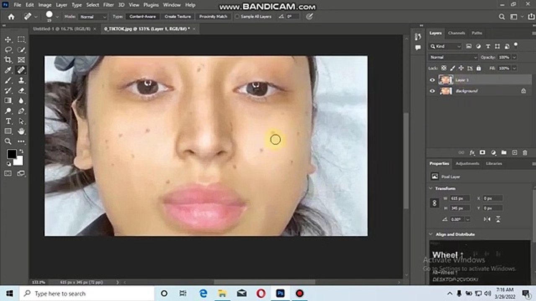Select the Frame tool

(21, 60)
